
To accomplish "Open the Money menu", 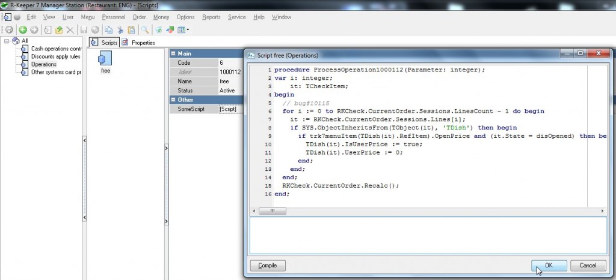I will [161, 17].
